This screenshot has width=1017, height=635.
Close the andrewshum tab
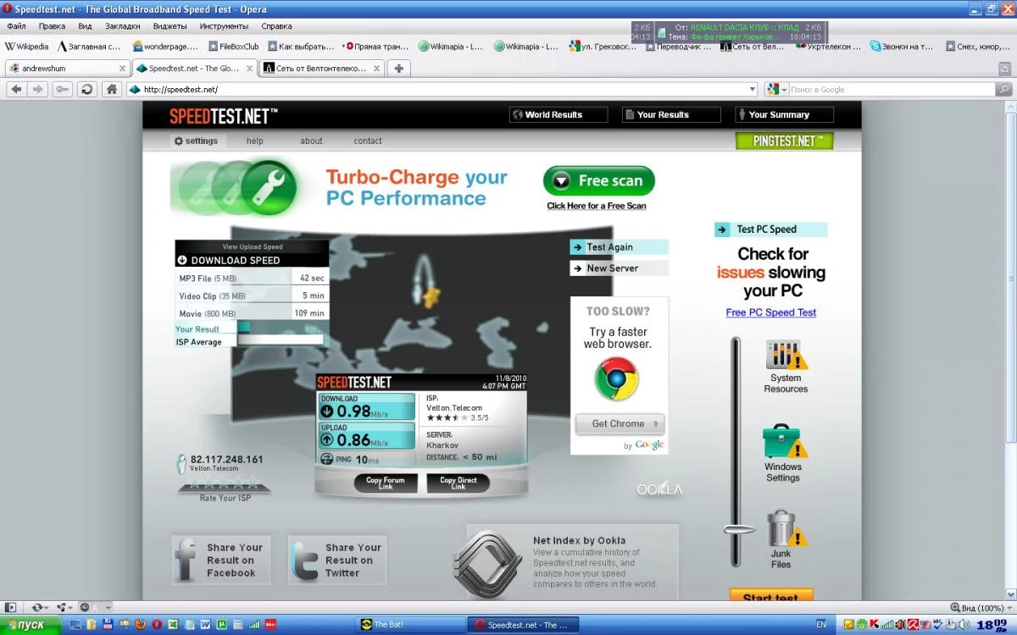tap(122, 69)
